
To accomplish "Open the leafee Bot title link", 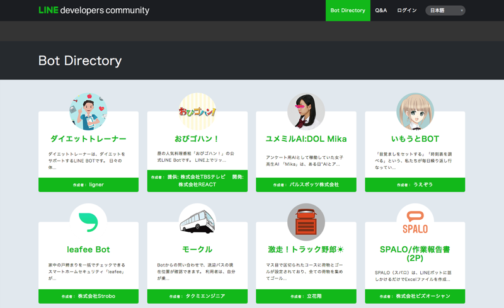I will (88, 249).
